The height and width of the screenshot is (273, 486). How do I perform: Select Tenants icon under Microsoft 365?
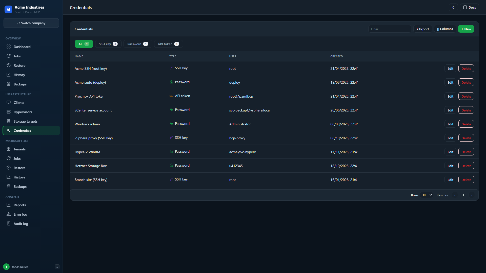(9, 149)
